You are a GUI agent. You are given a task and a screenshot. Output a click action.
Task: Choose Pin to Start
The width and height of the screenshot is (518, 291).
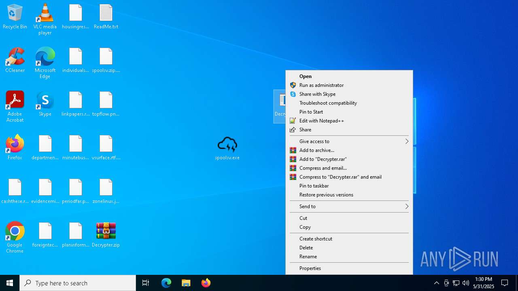click(349, 112)
